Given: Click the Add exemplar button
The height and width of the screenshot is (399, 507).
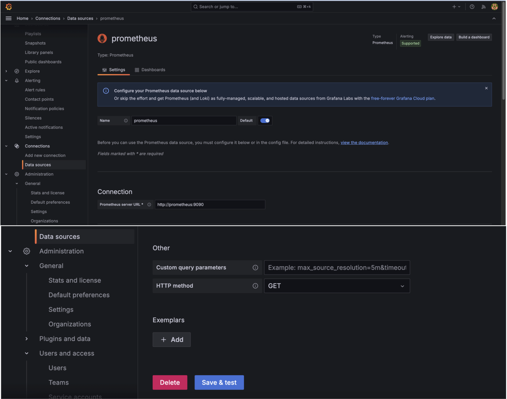Looking at the screenshot, I should [172, 340].
